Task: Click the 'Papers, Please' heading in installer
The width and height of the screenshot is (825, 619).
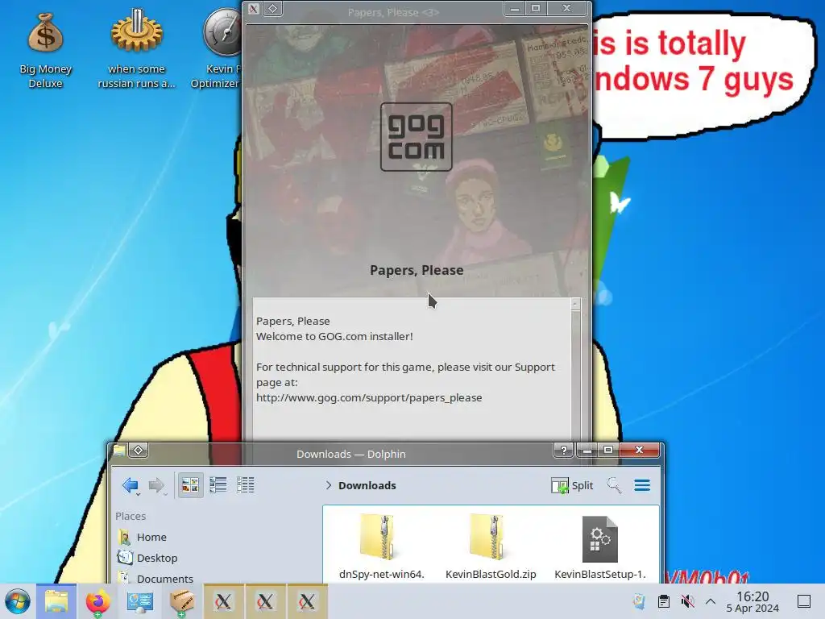Action: [x=417, y=270]
